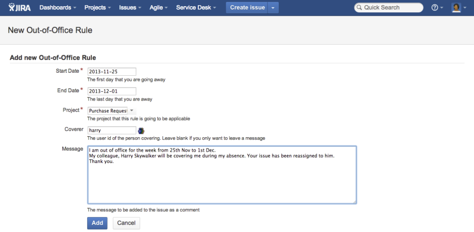Open the user profile avatar menu
This screenshot has height=232, width=474.
pyautogui.click(x=458, y=8)
